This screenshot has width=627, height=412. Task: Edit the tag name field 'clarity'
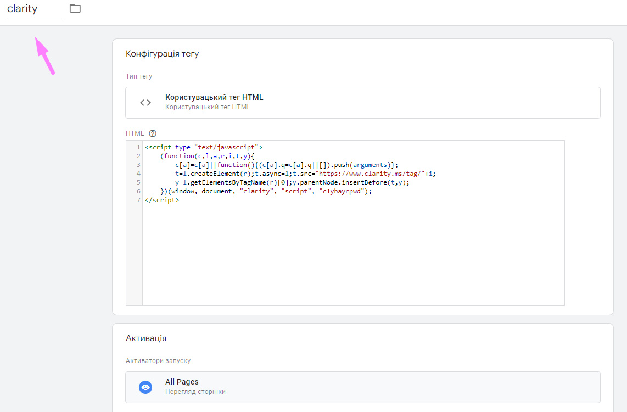click(x=34, y=9)
